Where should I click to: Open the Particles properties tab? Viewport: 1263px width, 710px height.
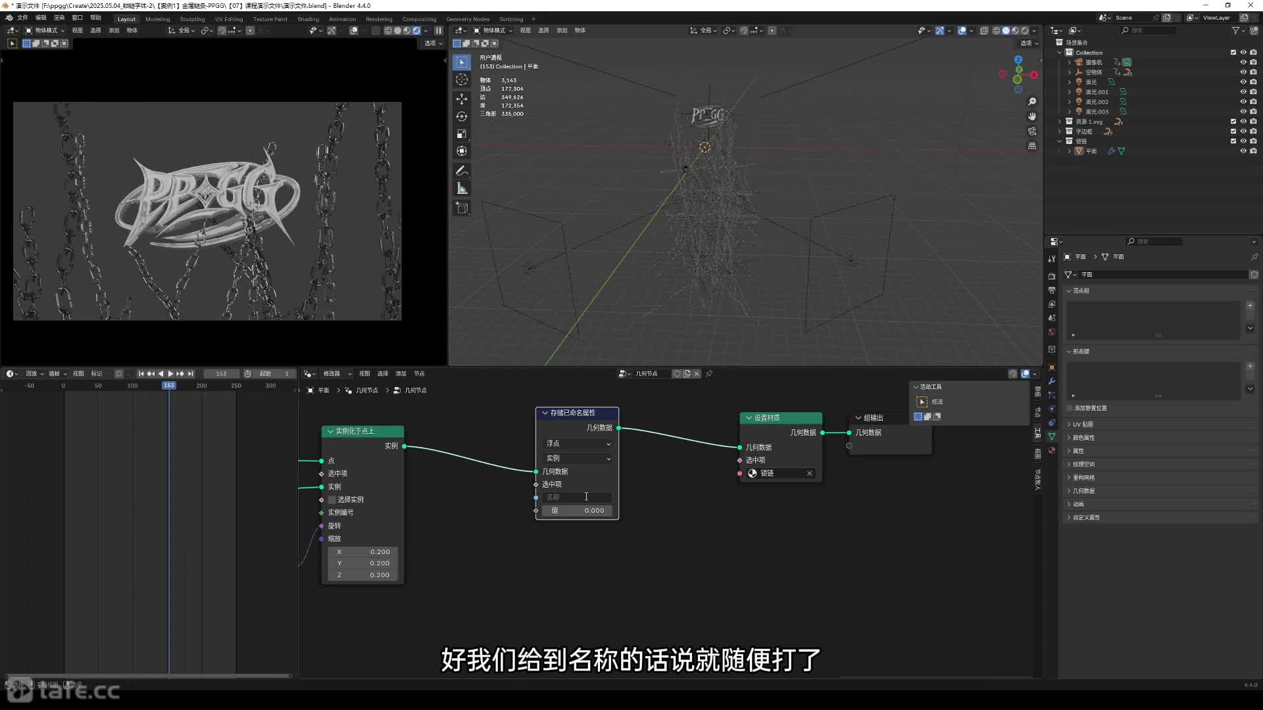pos(1052,395)
